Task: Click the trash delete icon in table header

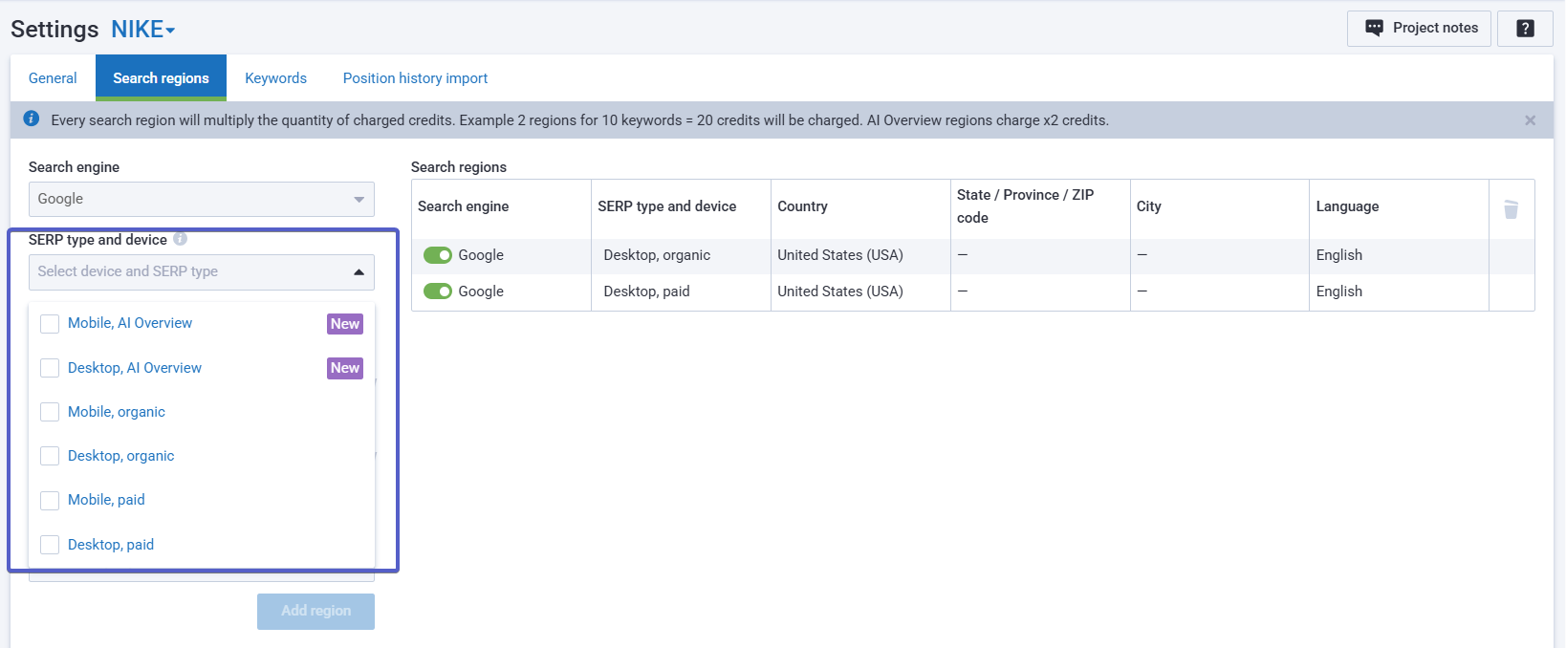Action: tap(1511, 209)
